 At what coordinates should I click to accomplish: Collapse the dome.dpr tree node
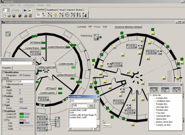(150, 95)
